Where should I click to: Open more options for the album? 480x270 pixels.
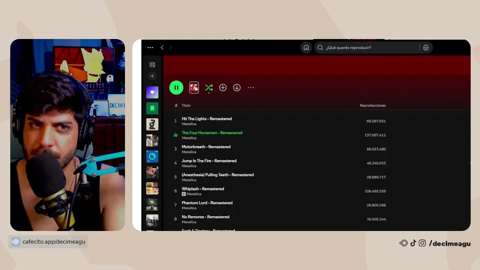[x=251, y=87]
